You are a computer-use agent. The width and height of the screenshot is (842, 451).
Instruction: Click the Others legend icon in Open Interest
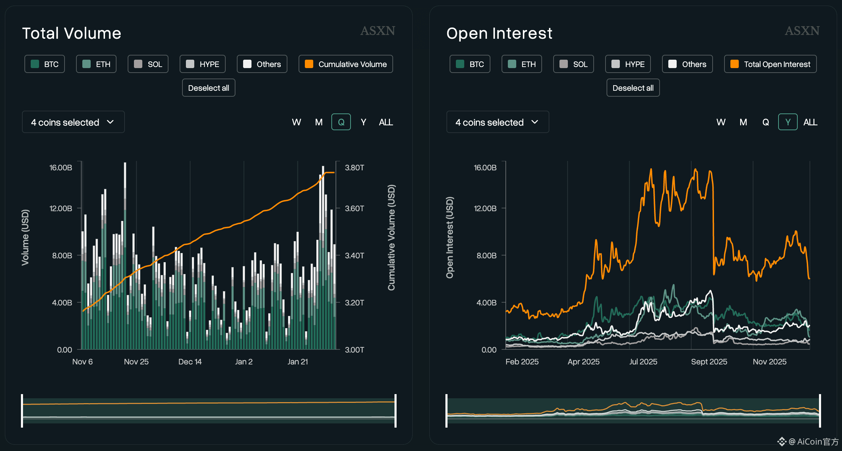coord(672,64)
